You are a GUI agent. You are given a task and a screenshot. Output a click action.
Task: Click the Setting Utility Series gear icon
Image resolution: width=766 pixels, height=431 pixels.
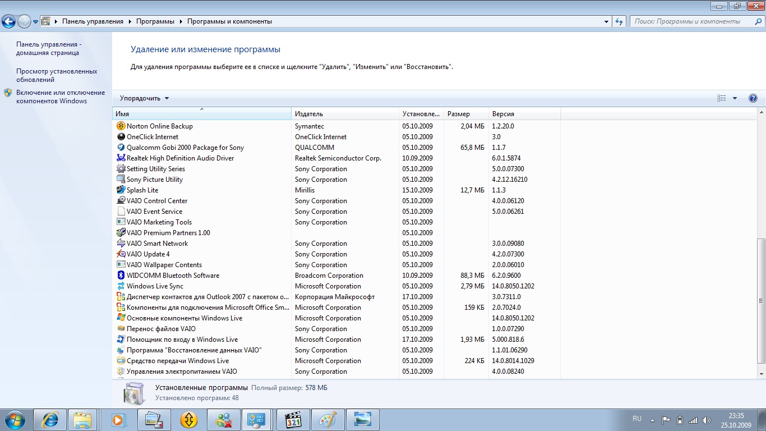(121, 169)
